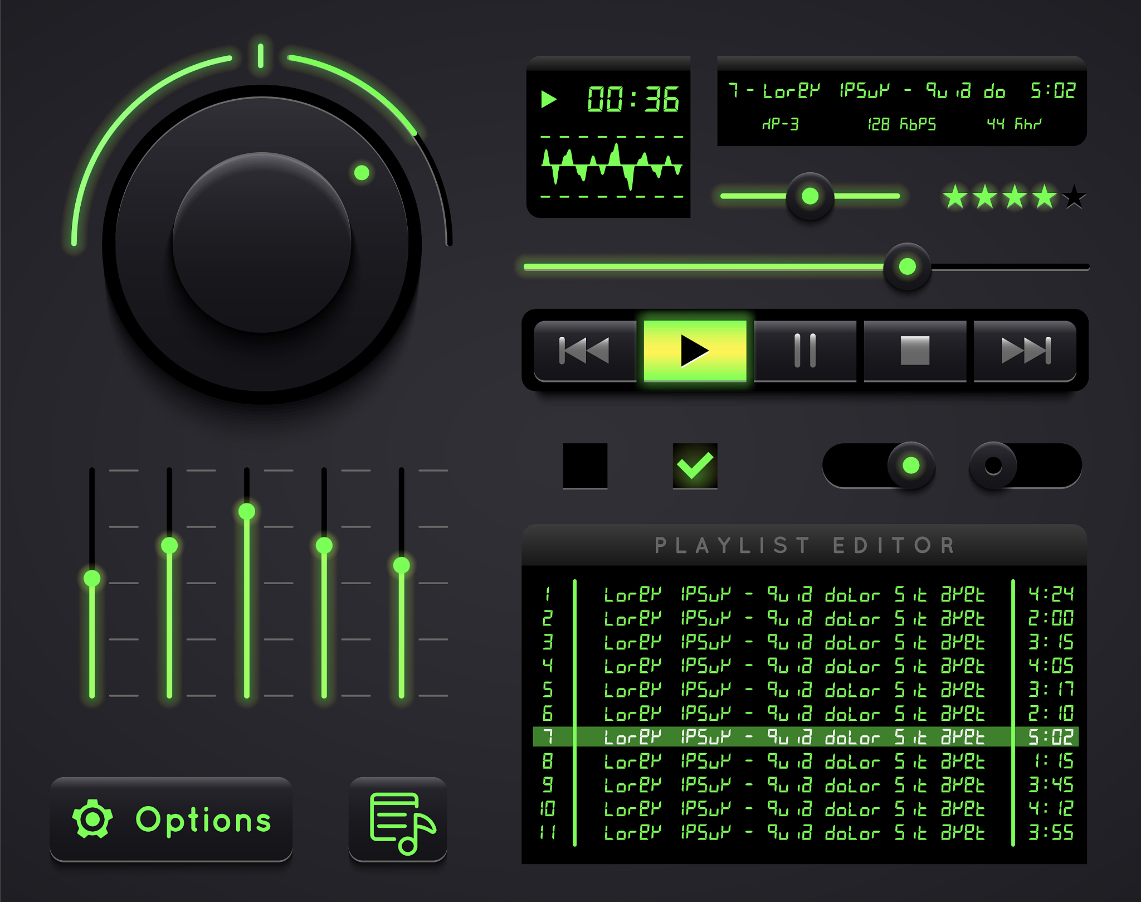Set rating with the fifth dark star
Screen dimensions: 1141x902
tap(1074, 197)
